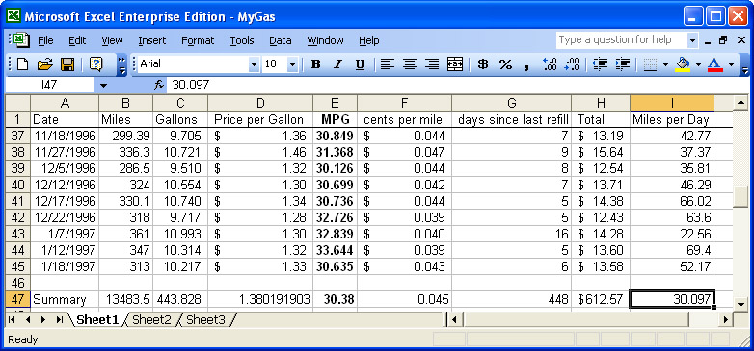This screenshot has height=351, width=754.
Task: Open Font Color dropdown arrow
Action: coord(731,64)
